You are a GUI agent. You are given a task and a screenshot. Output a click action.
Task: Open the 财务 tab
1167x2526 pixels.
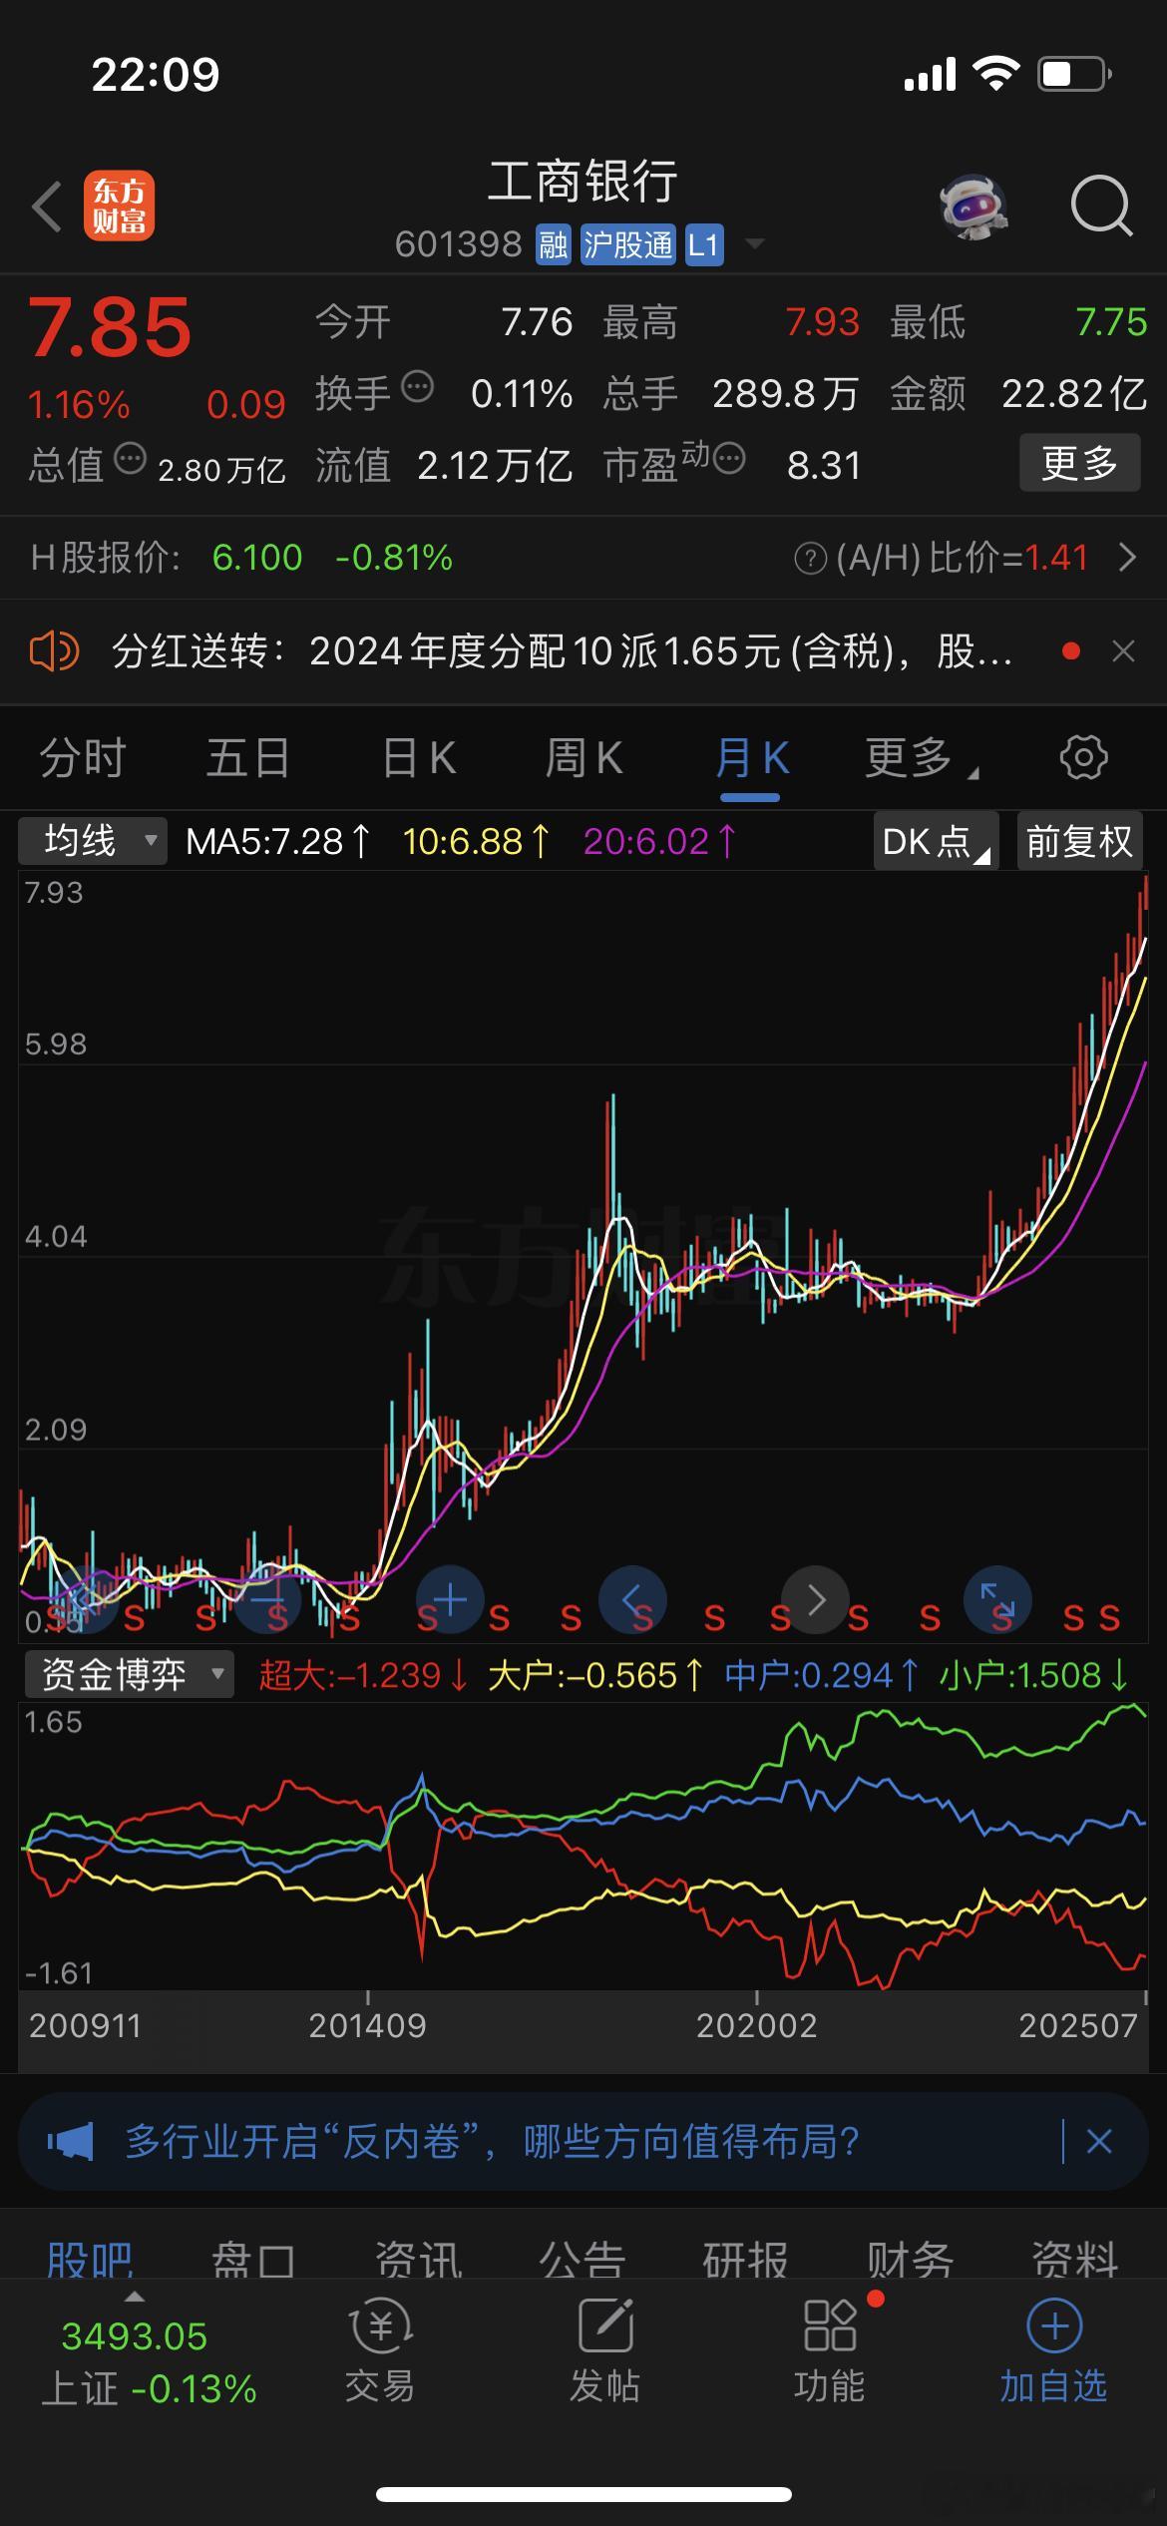(910, 2259)
